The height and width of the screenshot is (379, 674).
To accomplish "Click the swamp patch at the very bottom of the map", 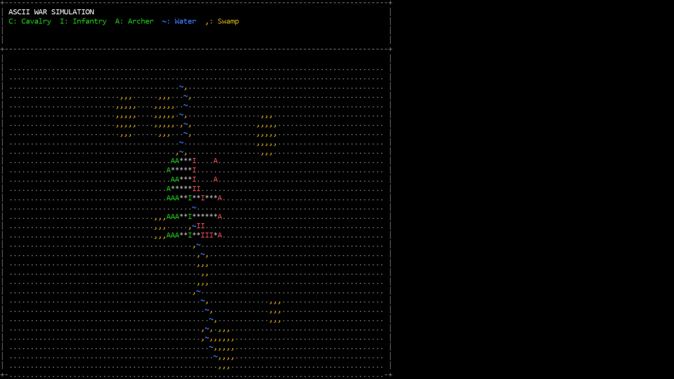I will tap(224, 367).
